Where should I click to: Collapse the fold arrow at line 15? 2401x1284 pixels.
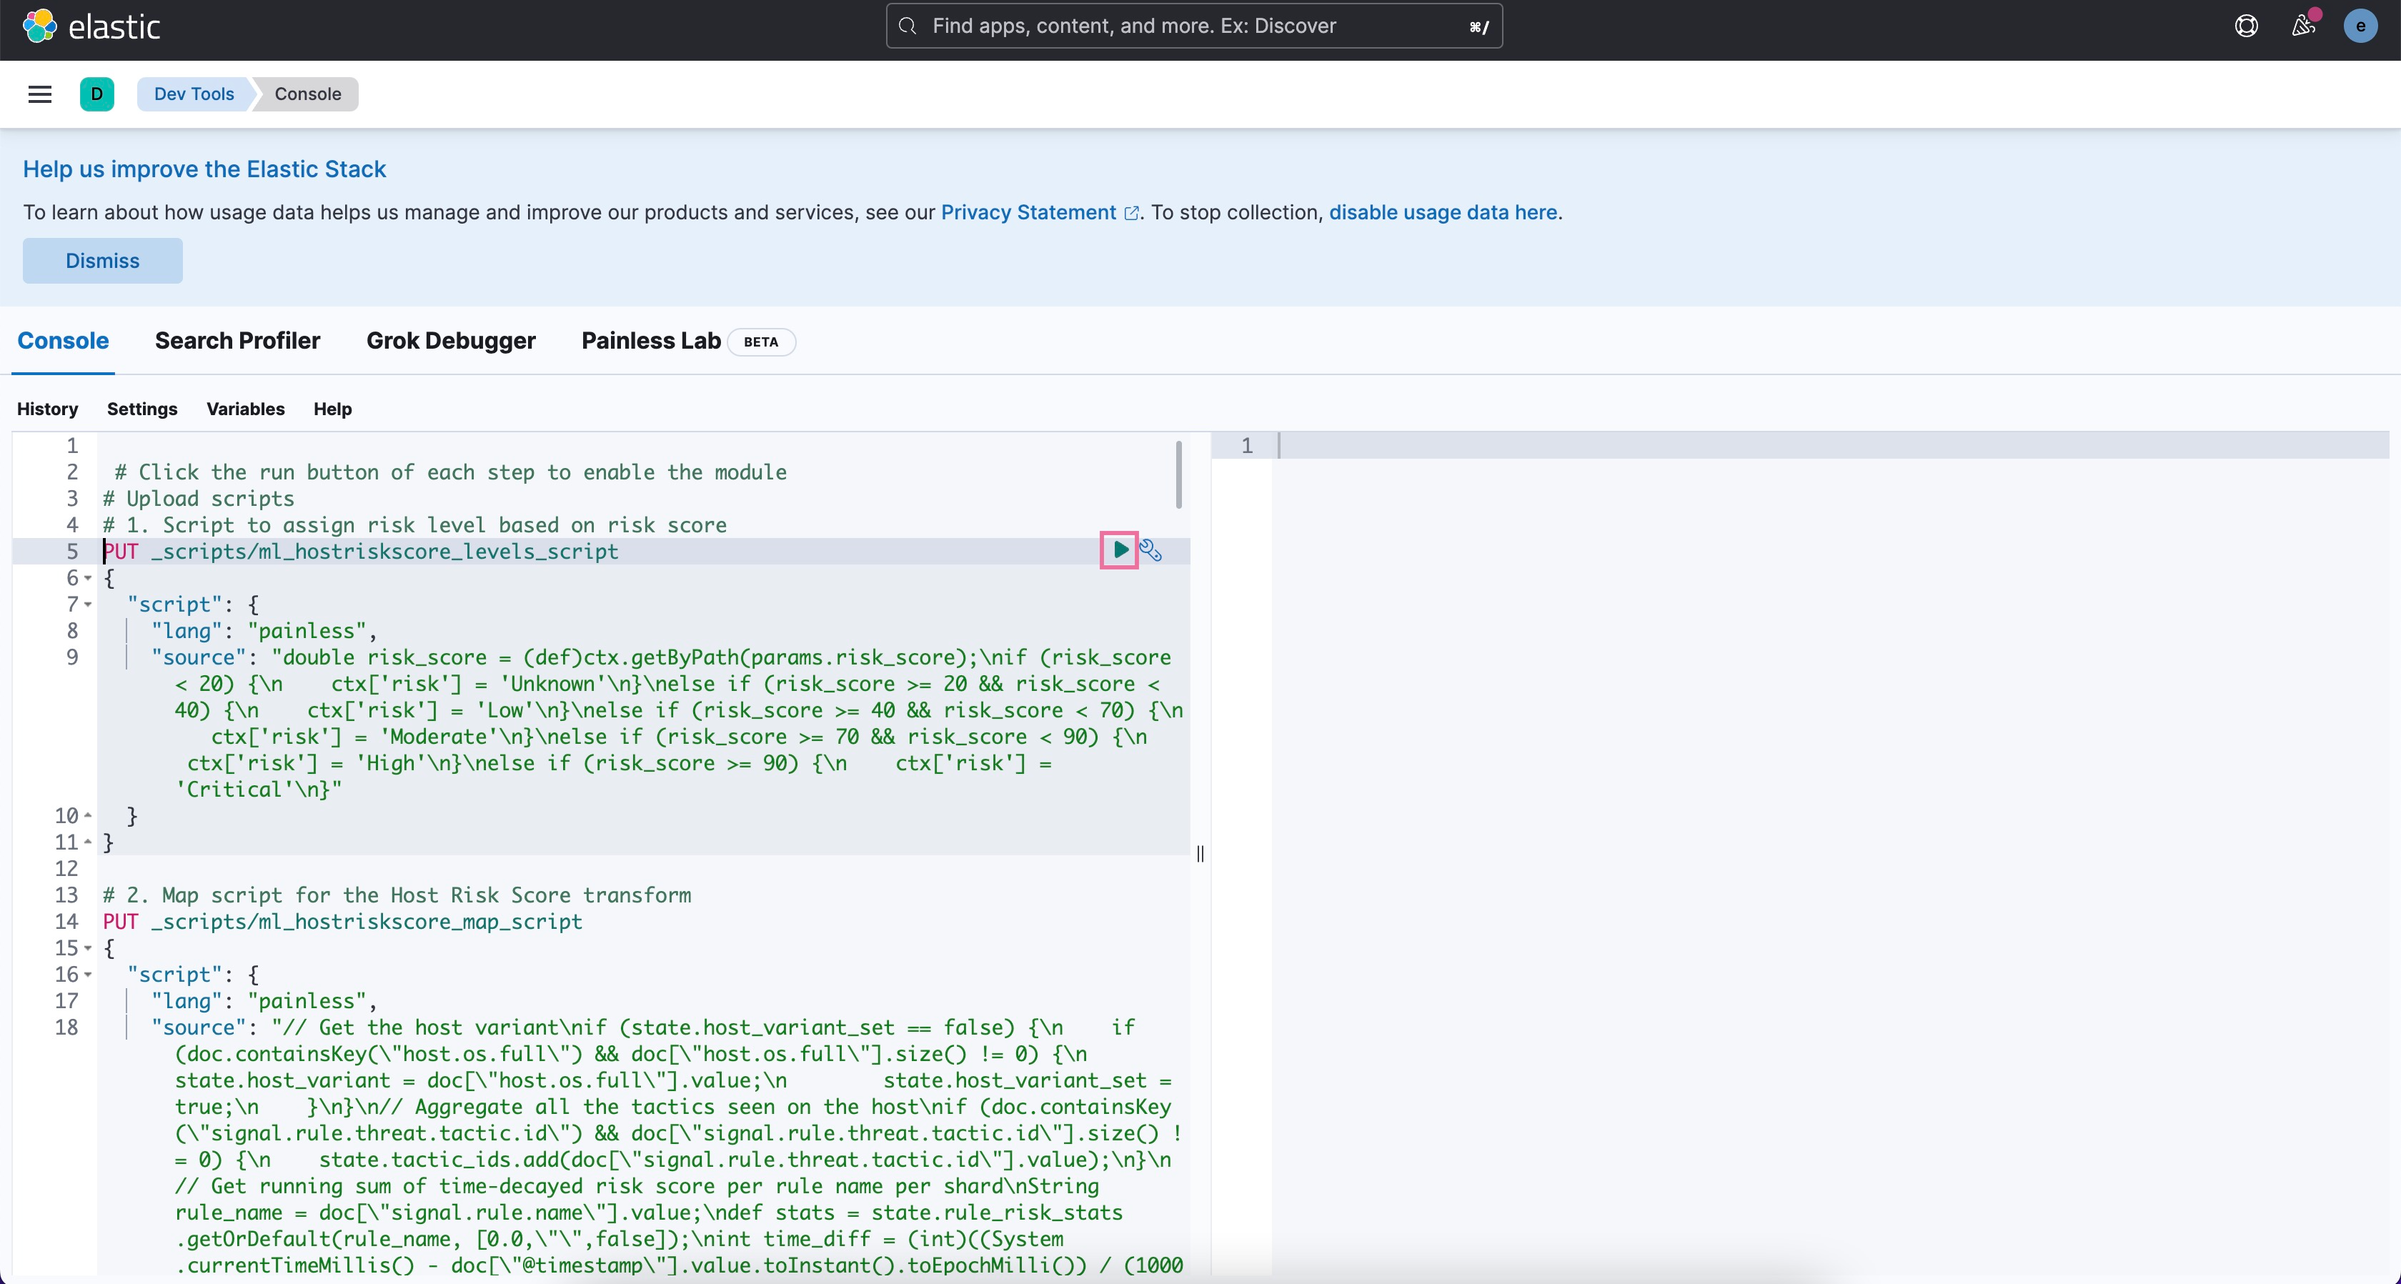88,949
